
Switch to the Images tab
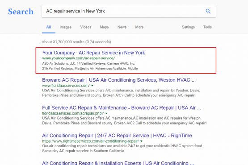click(66, 27)
